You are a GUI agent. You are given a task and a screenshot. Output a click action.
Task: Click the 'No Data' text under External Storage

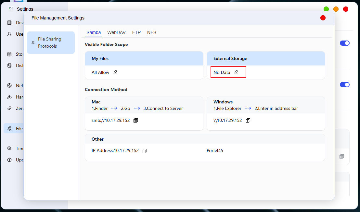click(222, 72)
